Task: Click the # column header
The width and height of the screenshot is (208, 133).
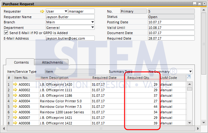Action: pyautogui.click(x=10, y=78)
